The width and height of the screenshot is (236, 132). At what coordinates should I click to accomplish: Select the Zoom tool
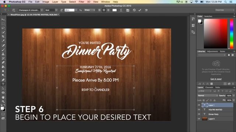(x=3, y=102)
